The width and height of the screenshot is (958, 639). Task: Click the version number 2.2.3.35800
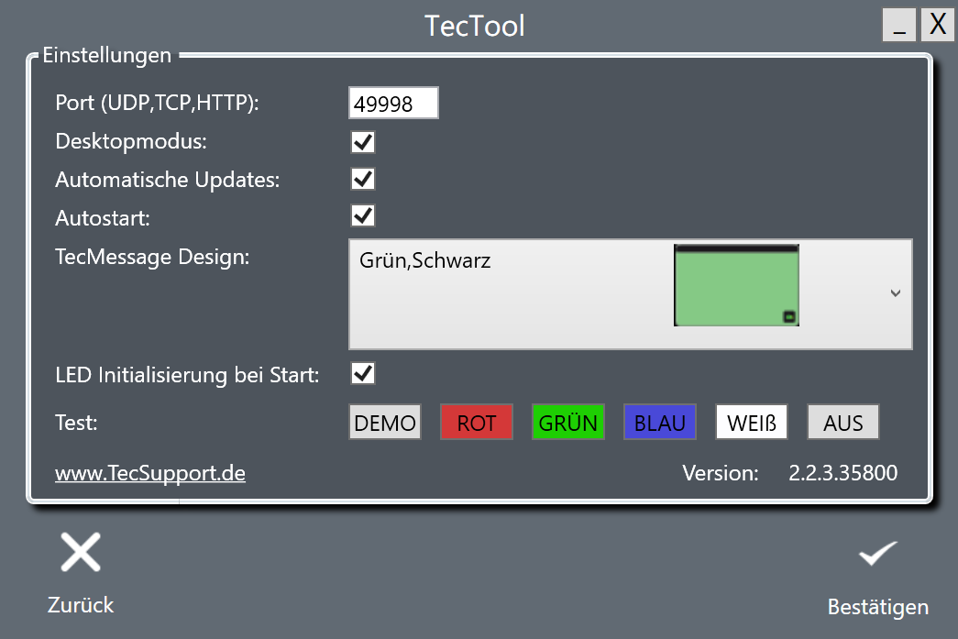[x=843, y=473]
